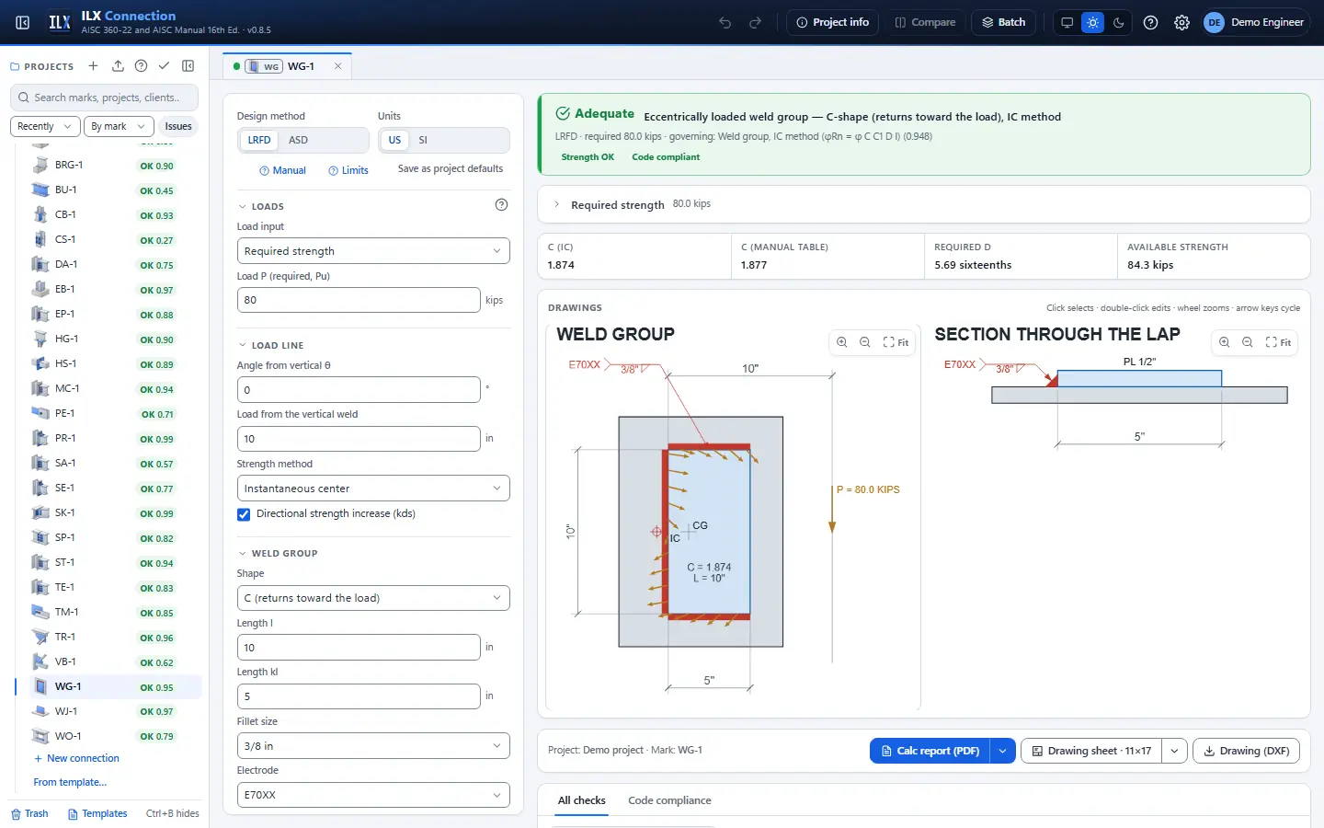Zoom in on Weld Group drawing
Viewport: 1324px width, 828px height.
tap(842, 342)
